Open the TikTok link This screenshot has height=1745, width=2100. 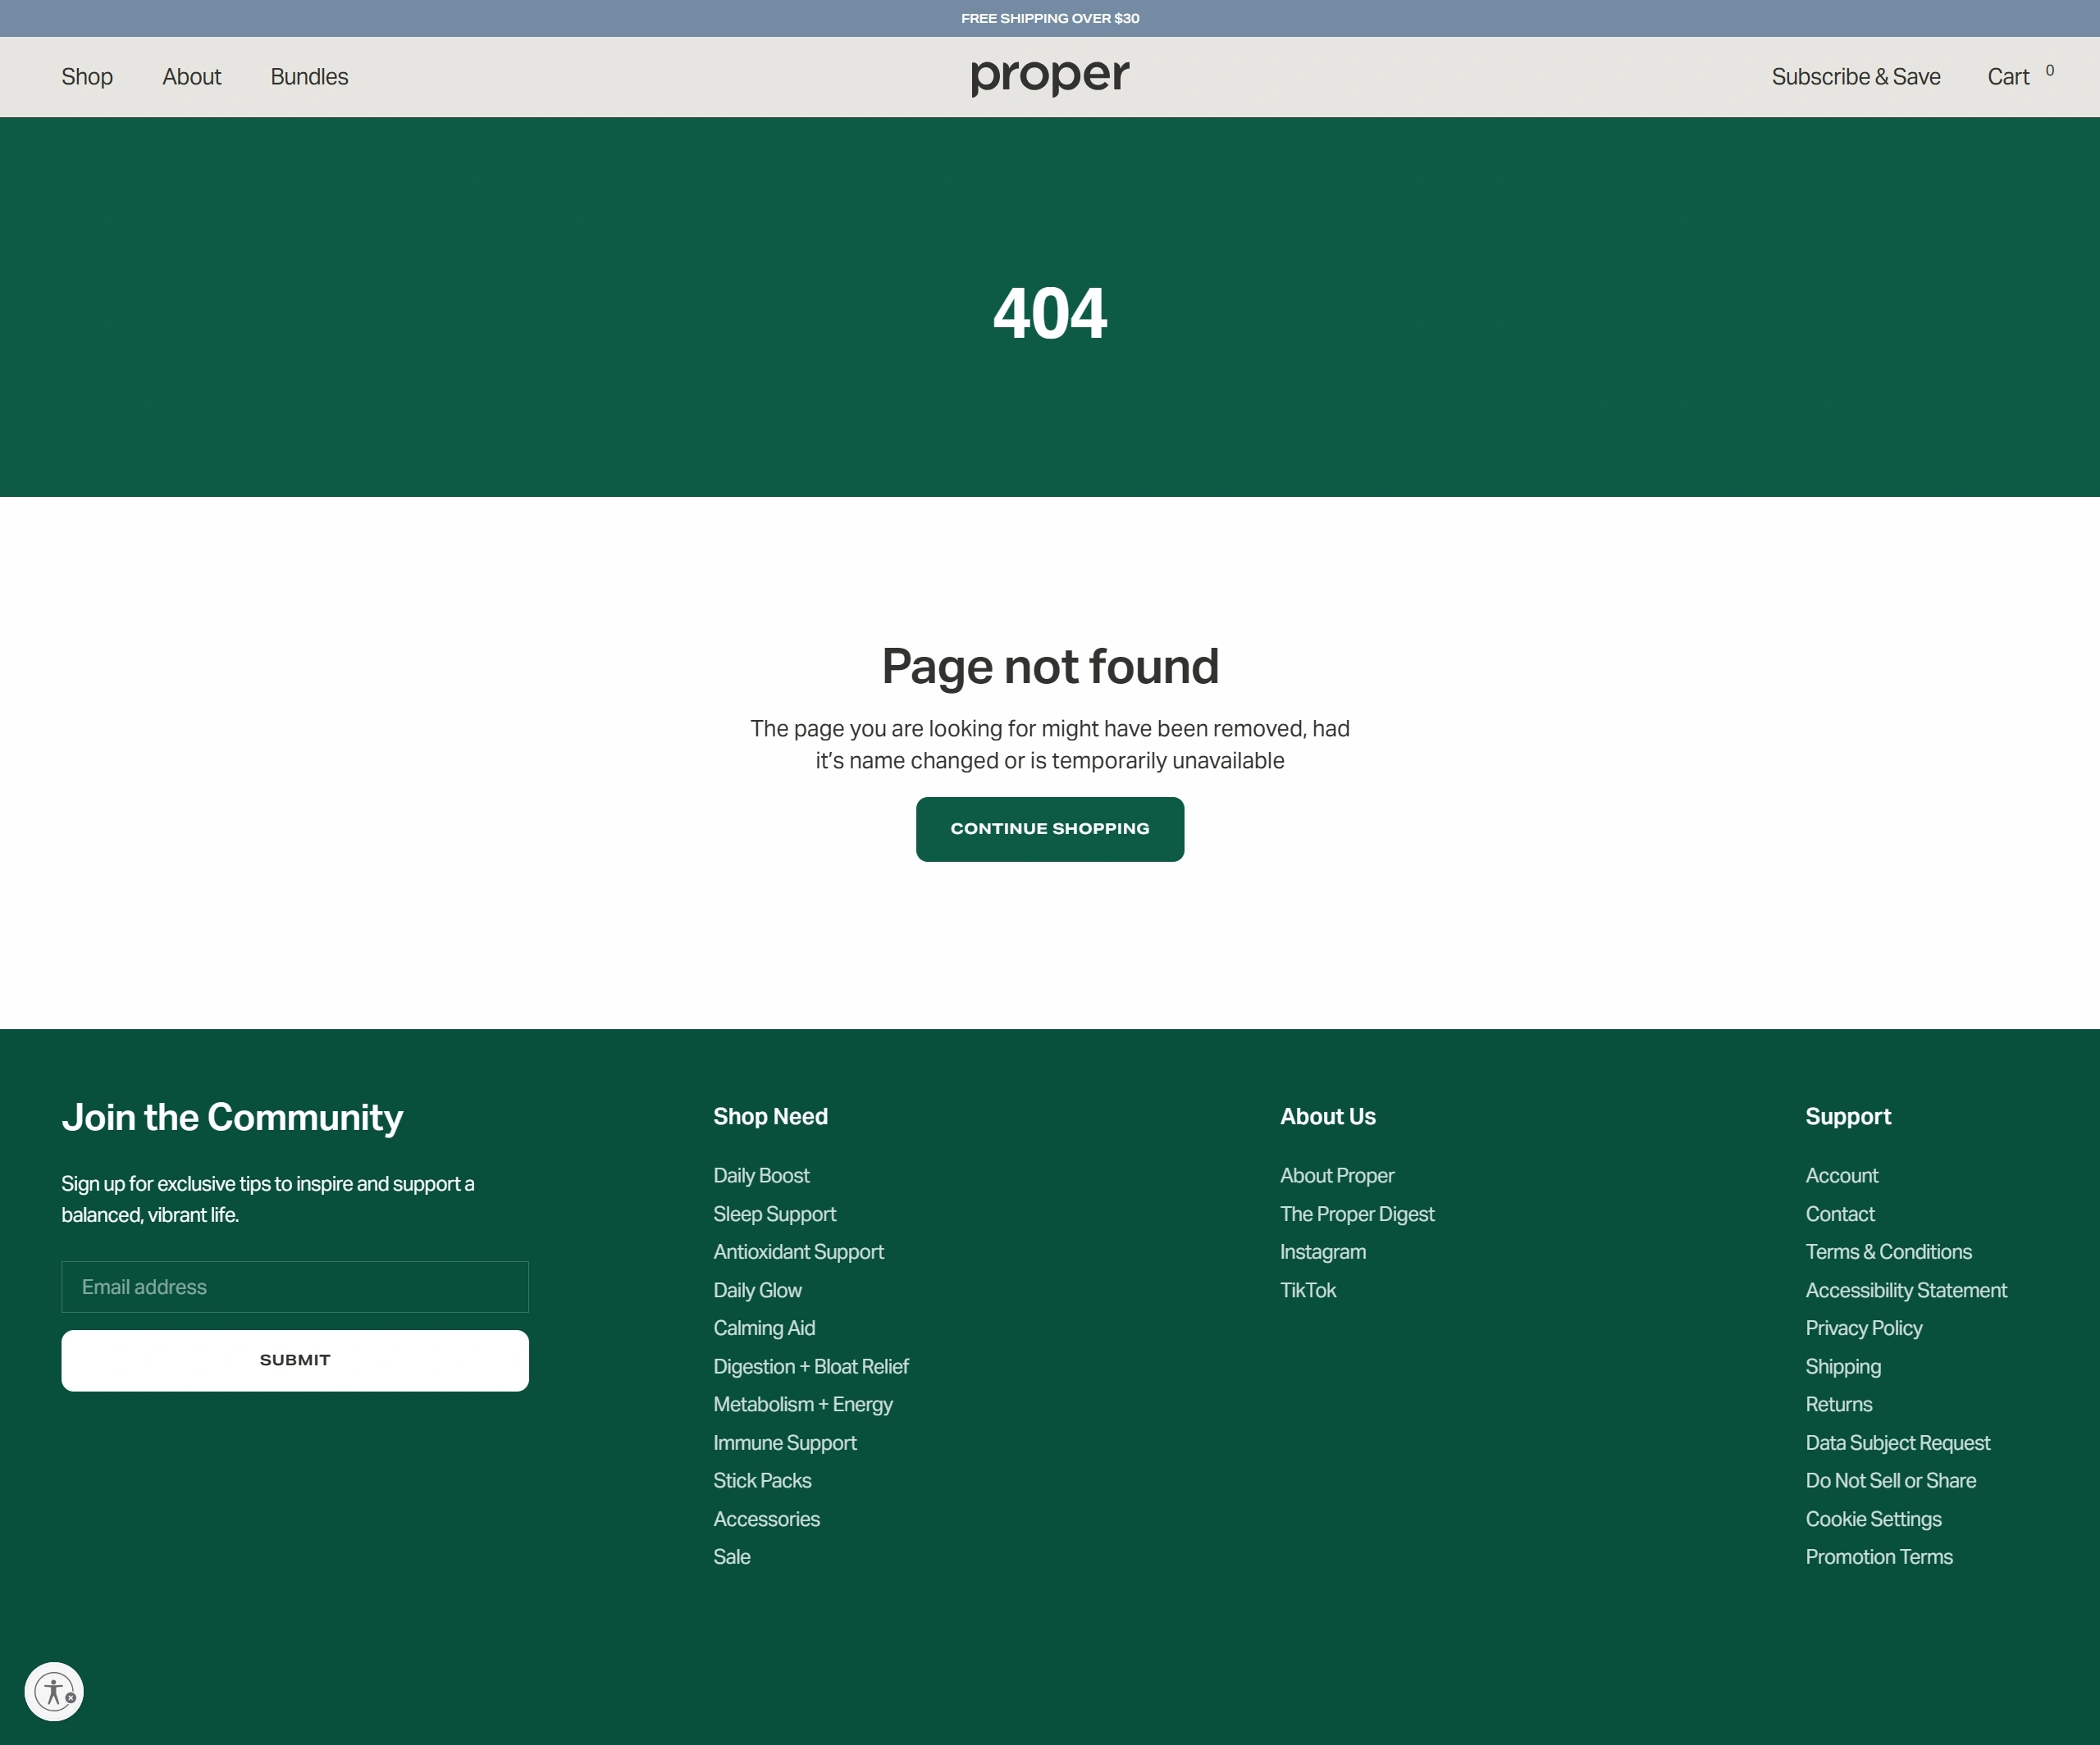click(x=1307, y=1290)
